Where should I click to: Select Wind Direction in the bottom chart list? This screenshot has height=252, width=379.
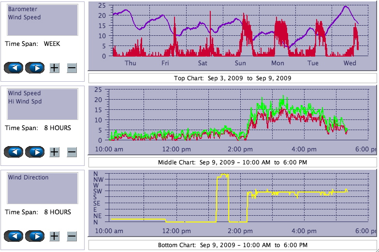[x=28, y=178]
